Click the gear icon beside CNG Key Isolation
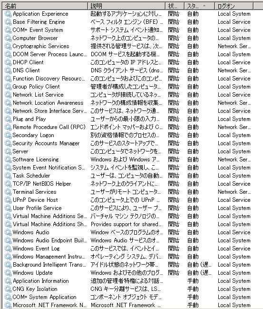 [8, 289]
